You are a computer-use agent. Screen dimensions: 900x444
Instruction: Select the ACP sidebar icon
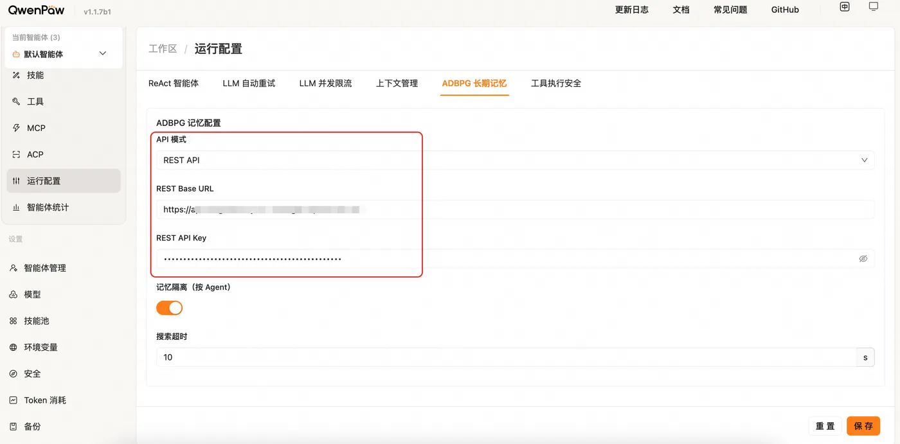[16, 154]
